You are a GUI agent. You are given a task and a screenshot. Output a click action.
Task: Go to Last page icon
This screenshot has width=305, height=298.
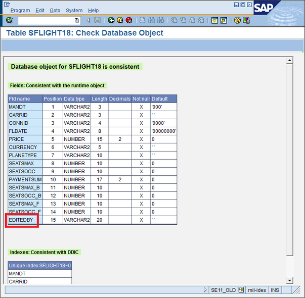click(201, 20)
